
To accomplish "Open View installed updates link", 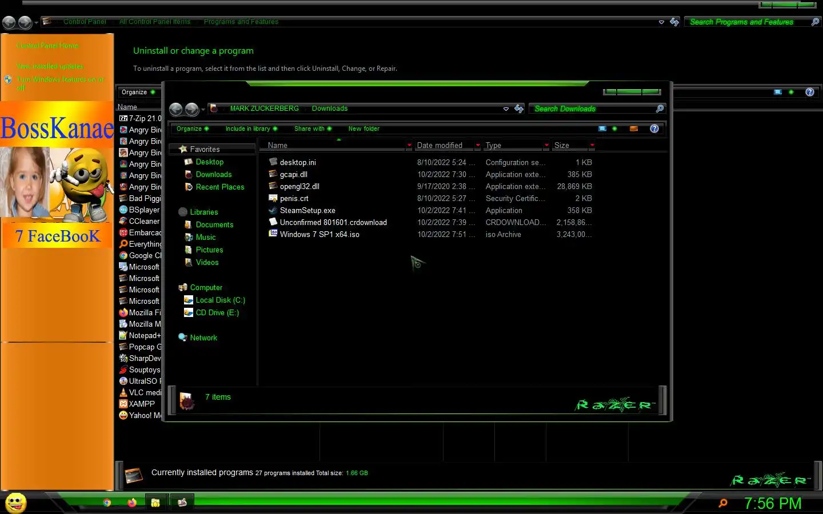I will (x=50, y=66).
